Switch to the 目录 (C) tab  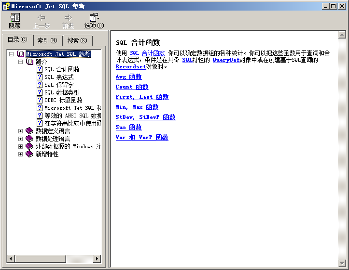[x=17, y=40]
